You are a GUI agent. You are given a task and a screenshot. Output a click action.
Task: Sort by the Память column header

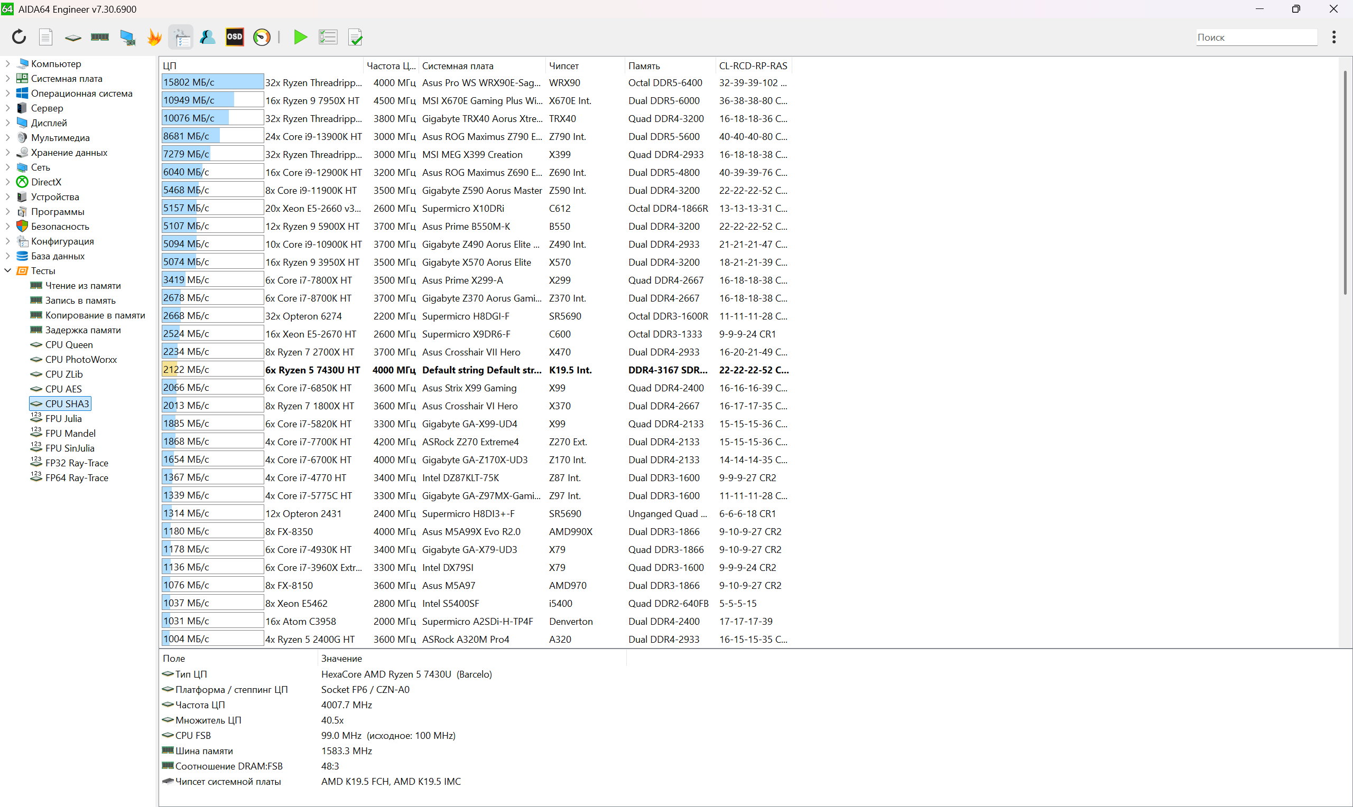coord(670,65)
